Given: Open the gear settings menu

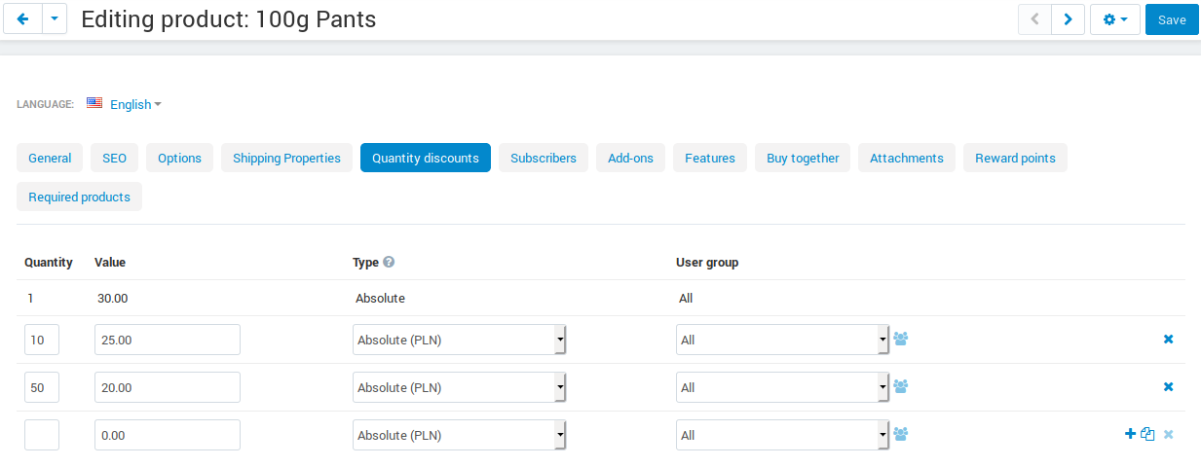Looking at the screenshot, I should 1115,19.
